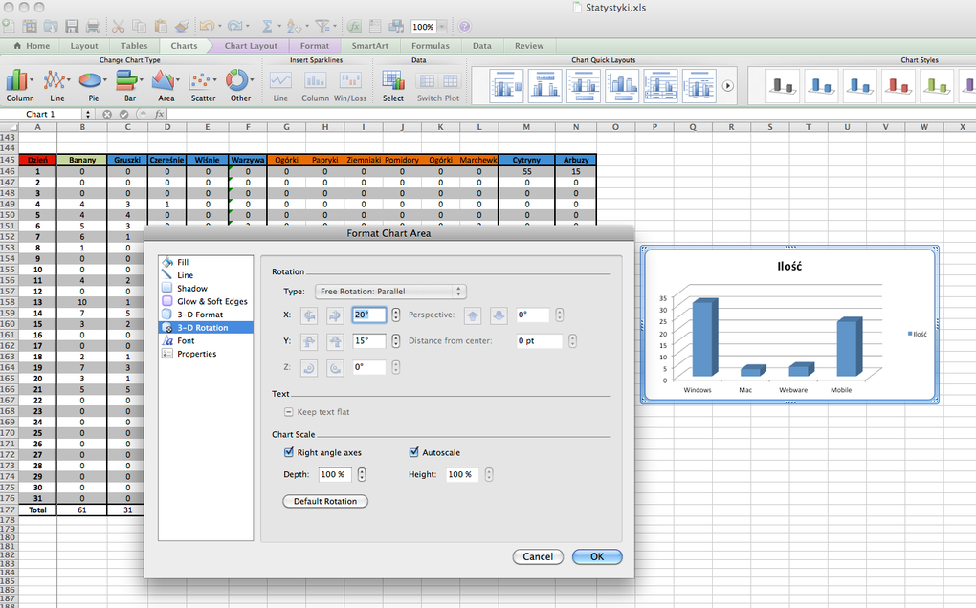Open the Fill category in the sidebar
This screenshot has height=608, width=976.
(x=183, y=262)
